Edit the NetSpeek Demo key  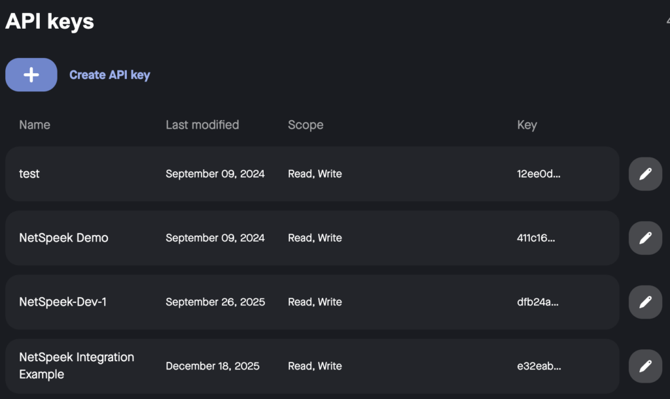tap(645, 238)
